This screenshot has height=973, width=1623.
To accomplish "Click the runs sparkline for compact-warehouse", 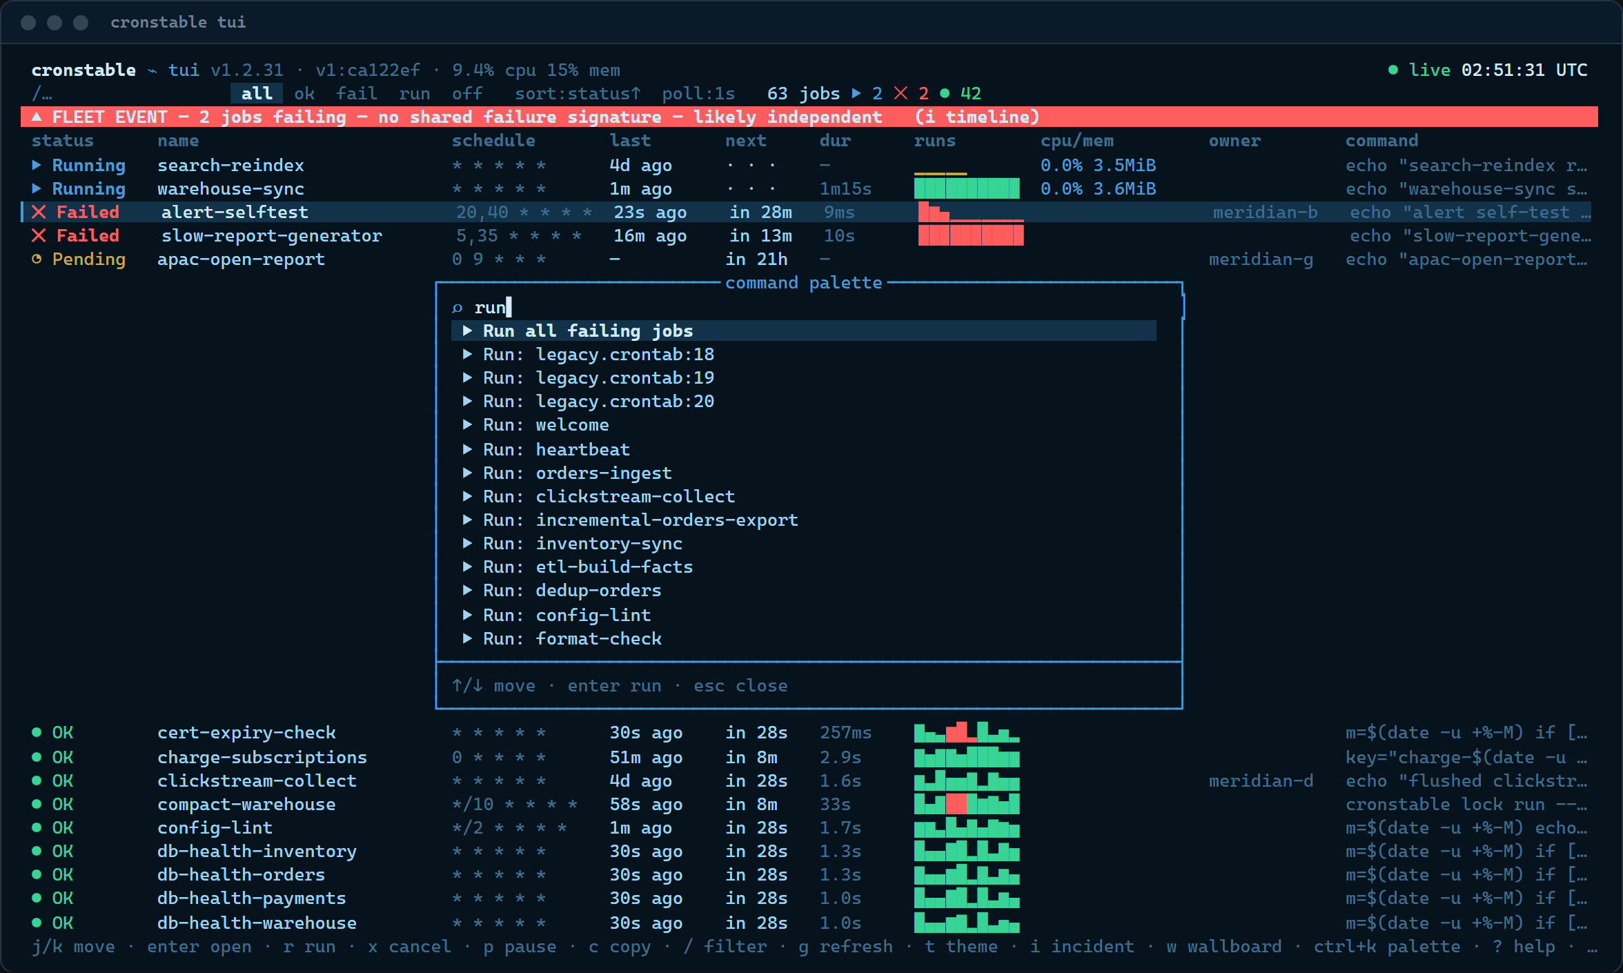I will (967, 804).
